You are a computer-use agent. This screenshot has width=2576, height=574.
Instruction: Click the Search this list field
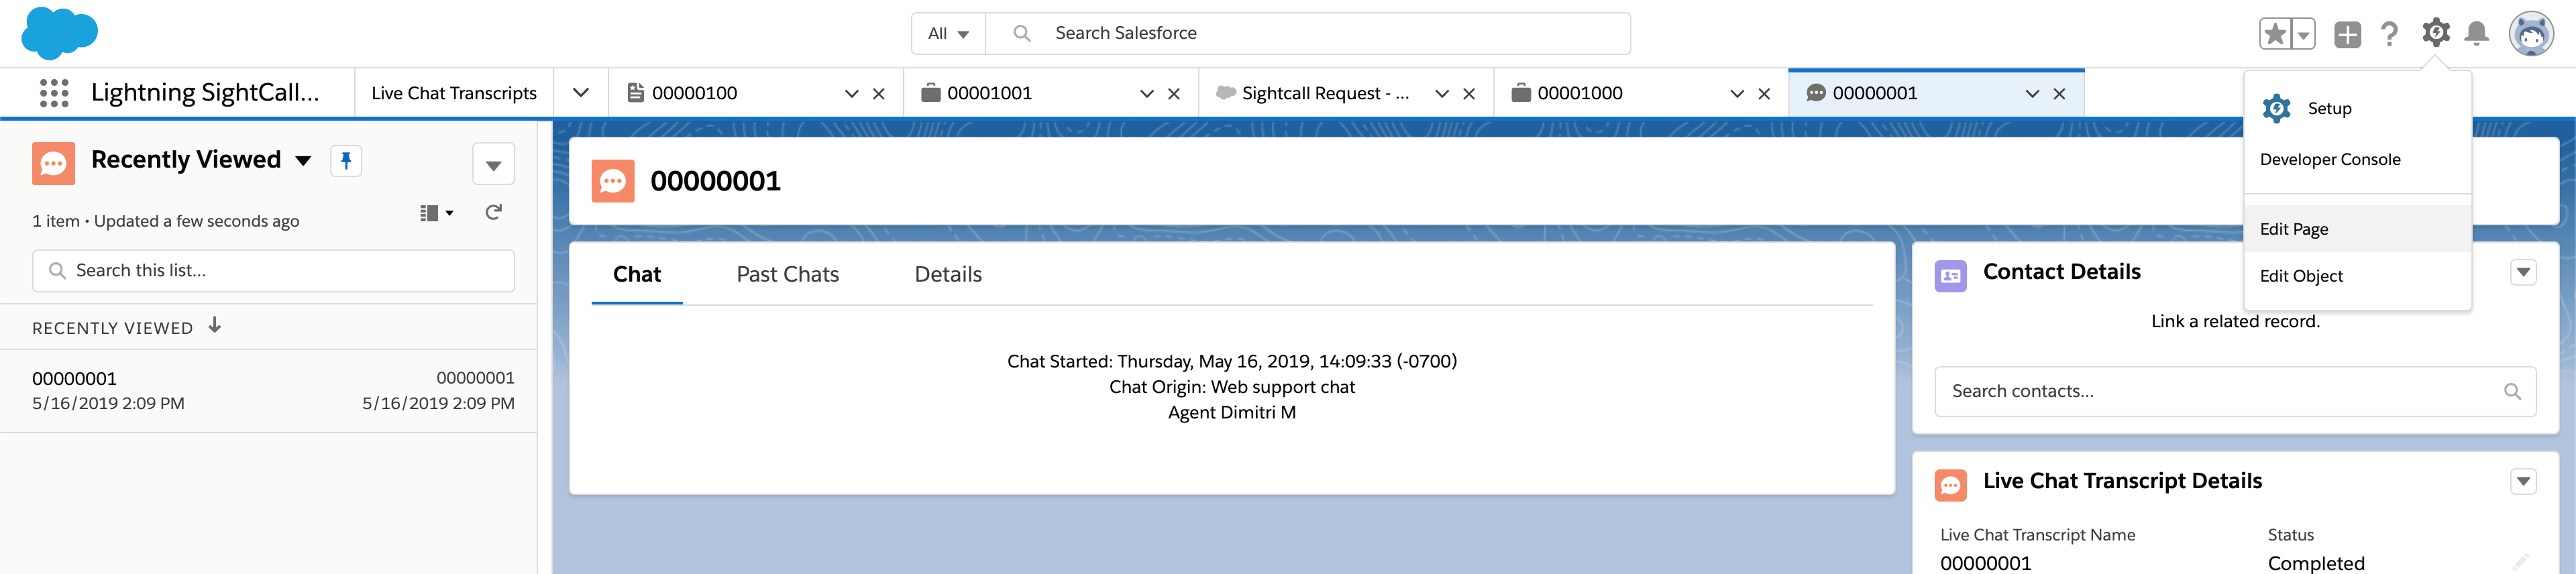click(x=273, y=271)
